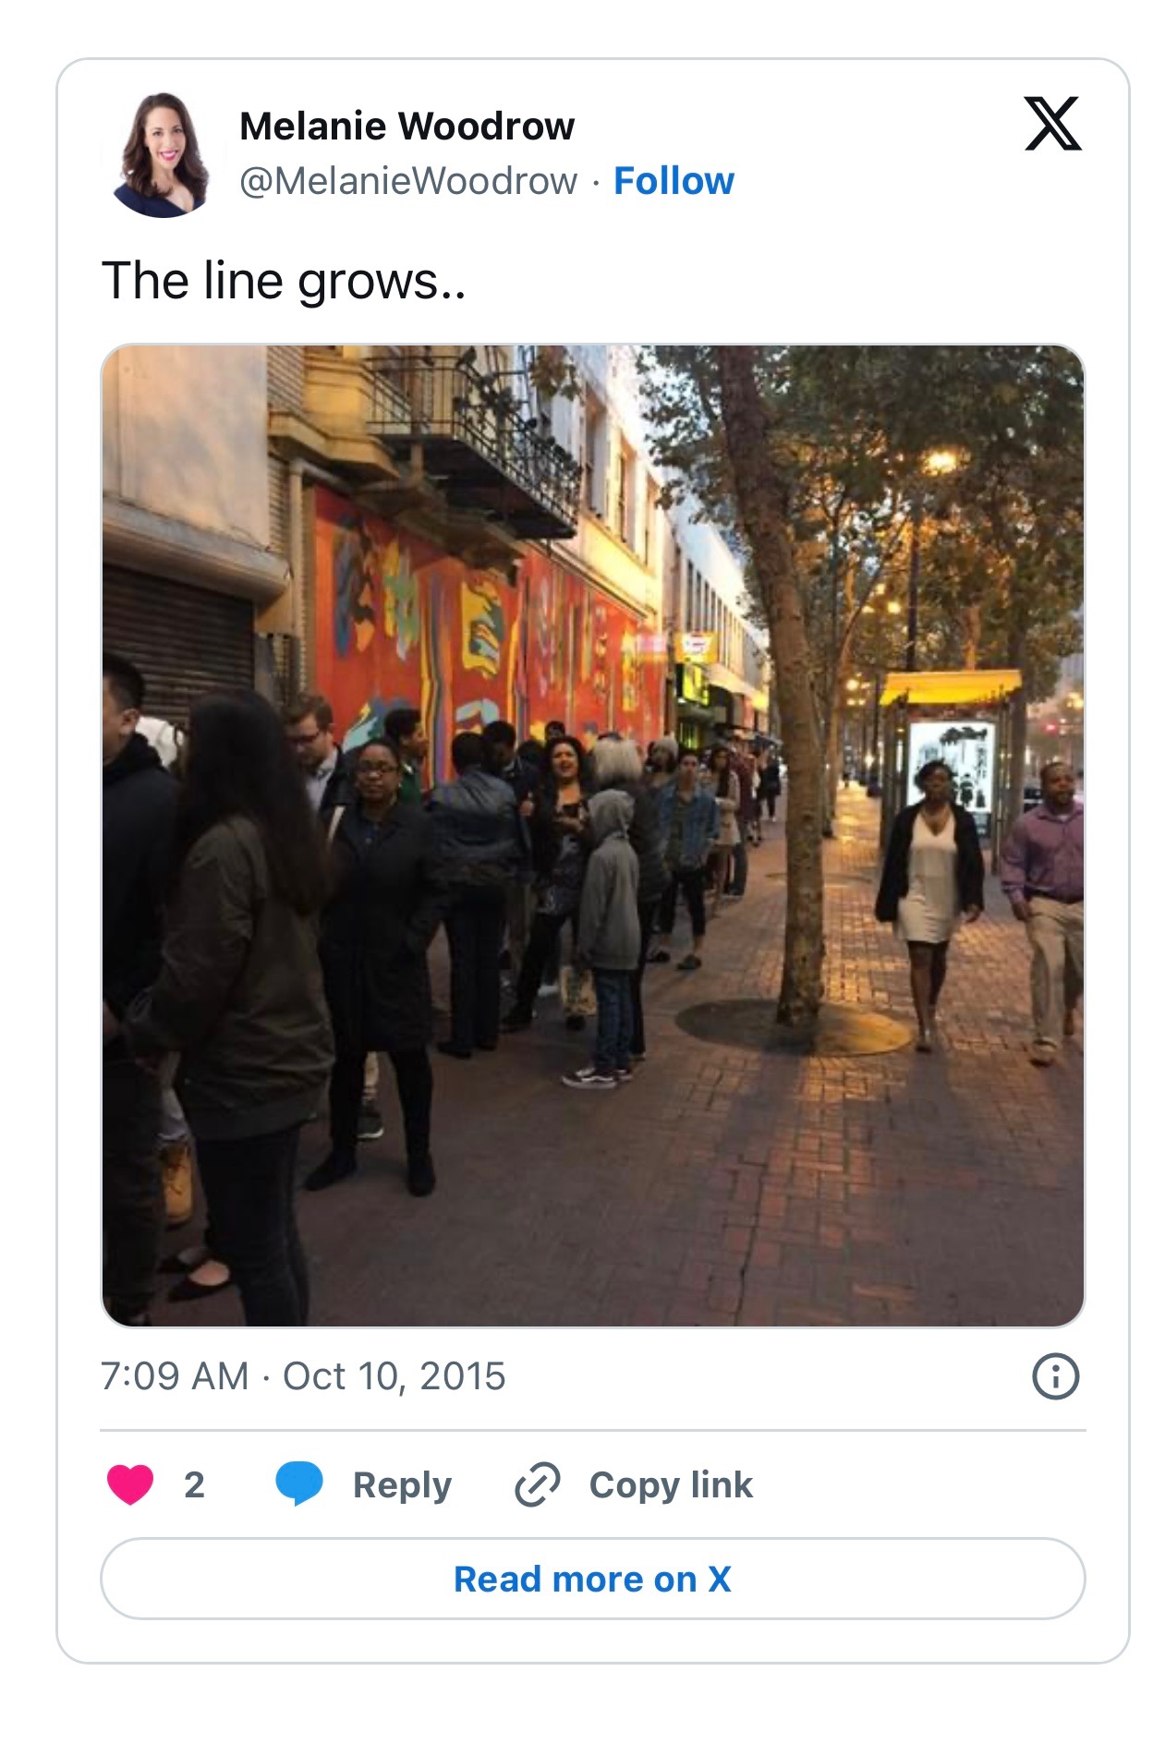Click the Reply text label

402,1485
